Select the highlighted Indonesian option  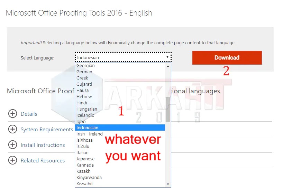[120, 128]
